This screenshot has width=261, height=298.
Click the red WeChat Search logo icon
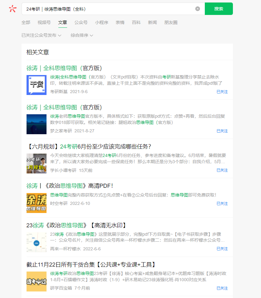(x=13, y=9)
